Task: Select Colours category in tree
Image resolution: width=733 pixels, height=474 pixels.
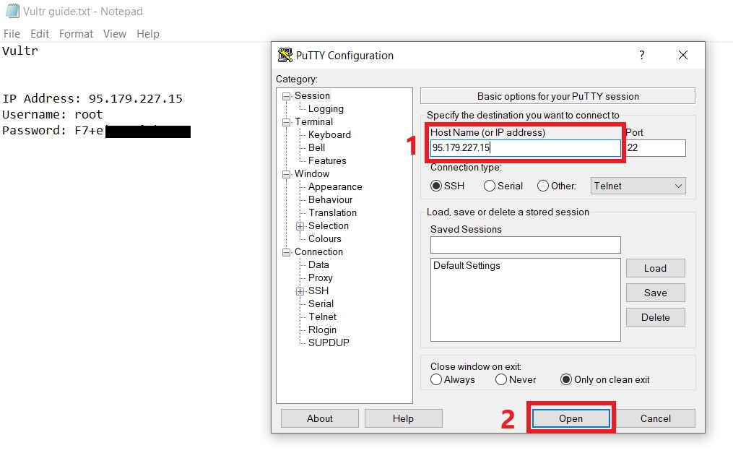Action: 324,238
